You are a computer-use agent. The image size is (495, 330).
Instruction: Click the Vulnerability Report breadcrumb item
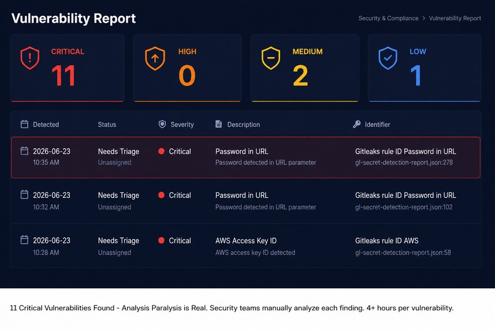(x=455, y=18)
